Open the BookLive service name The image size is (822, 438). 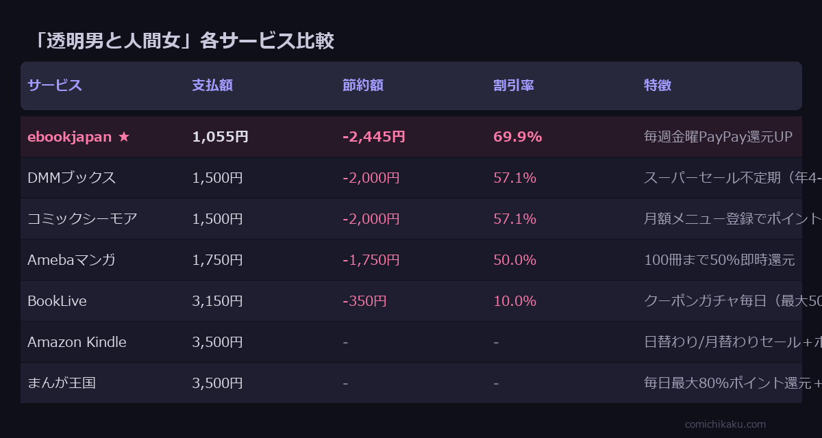click(57, 301)
